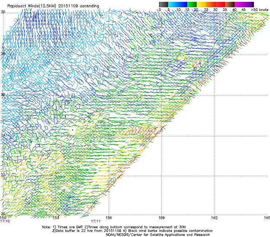Select the green 15-20 knots legend swatch
Viewport: 270px width, 237px height.
[192, 4]
